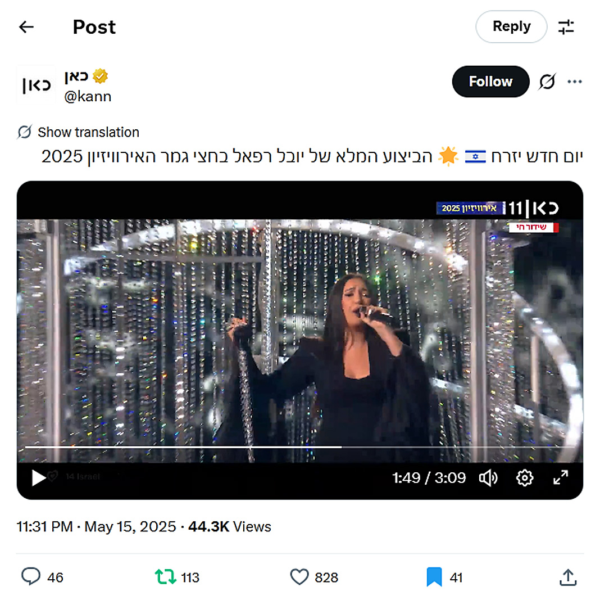Open video settings gear menu
Image resolution: width=600 pixels, height=600 pixels.
[x=525, y=478]
